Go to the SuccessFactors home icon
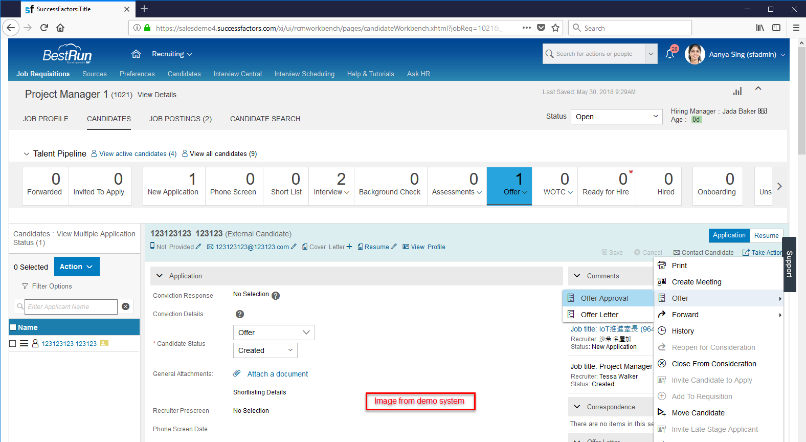806x442 pixels. (136, 54)
